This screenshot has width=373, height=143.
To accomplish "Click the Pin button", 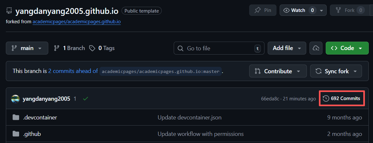I will point(262,10).
